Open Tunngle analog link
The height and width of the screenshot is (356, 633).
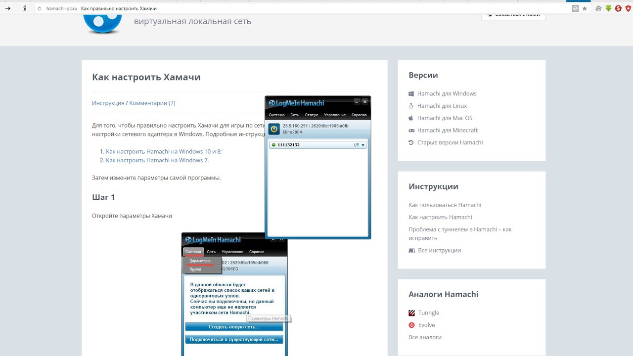[x=428, y=313]
